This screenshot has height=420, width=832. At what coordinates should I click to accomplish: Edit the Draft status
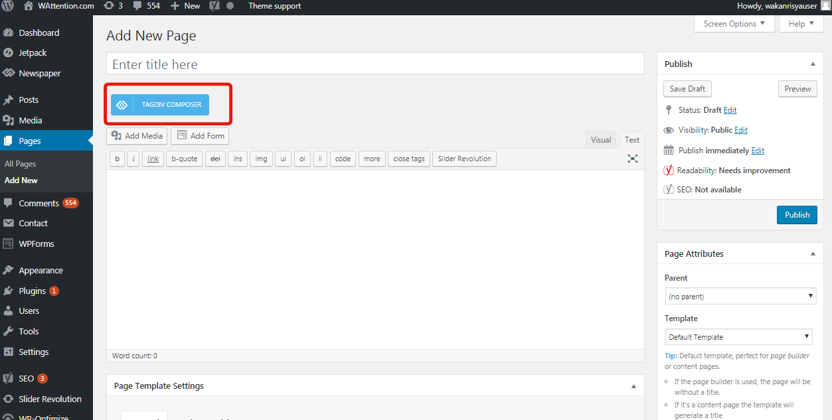(x=730, y=110)
